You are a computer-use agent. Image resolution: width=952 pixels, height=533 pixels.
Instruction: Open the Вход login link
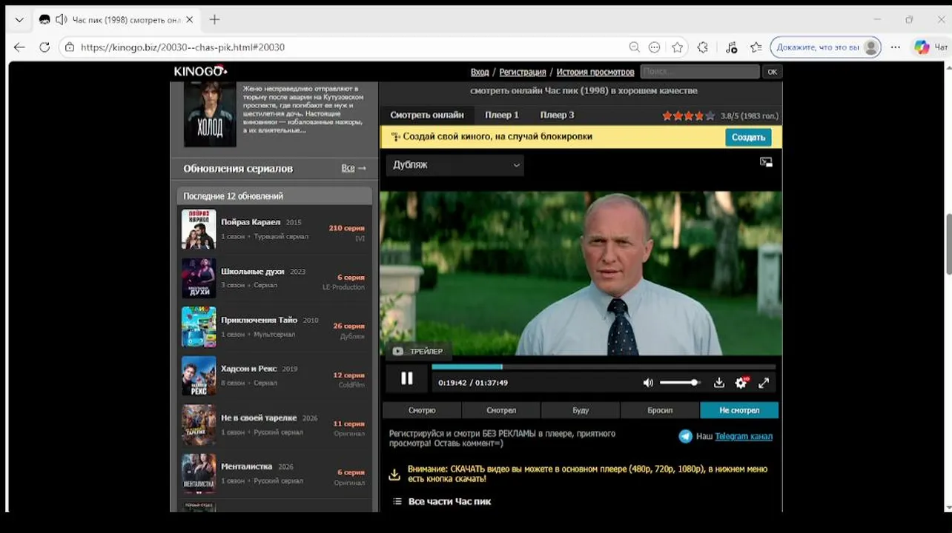point(480,72)
